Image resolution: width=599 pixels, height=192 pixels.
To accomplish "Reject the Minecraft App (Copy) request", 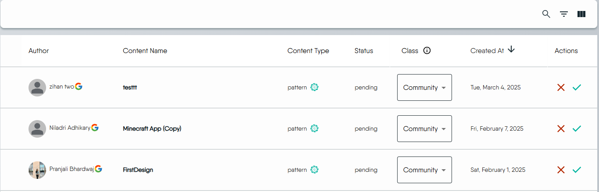I will 560,129.
